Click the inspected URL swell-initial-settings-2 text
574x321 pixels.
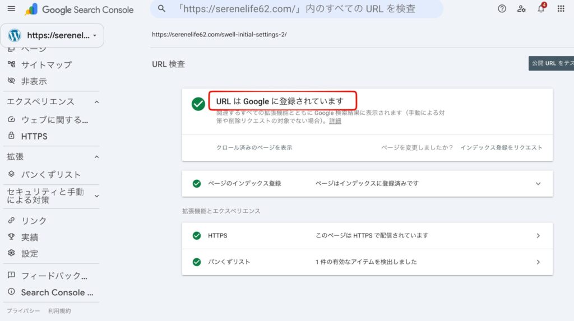coord(219,34)
